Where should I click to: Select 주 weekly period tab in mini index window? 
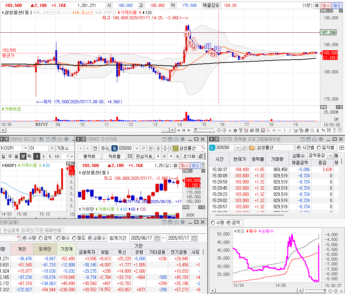10,156
